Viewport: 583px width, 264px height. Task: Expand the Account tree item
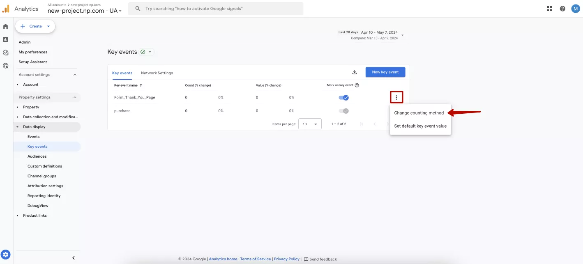click(x=18, y=85)
